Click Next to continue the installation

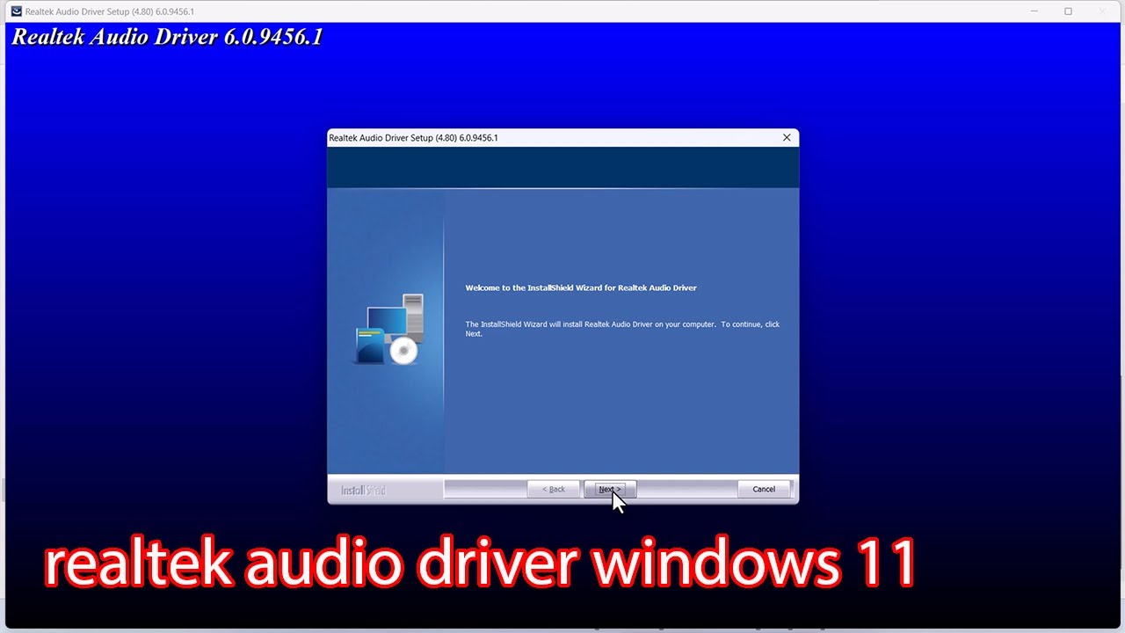click(x=609, y=489)
